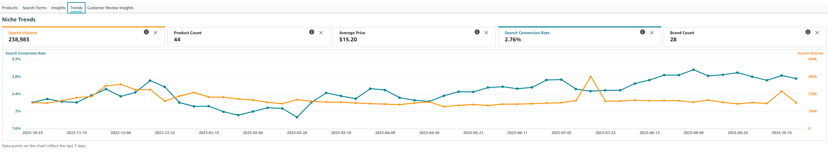Remove the Brand Count card
The width and height of the screenshot is (828, 154).
tap(817, 32)
